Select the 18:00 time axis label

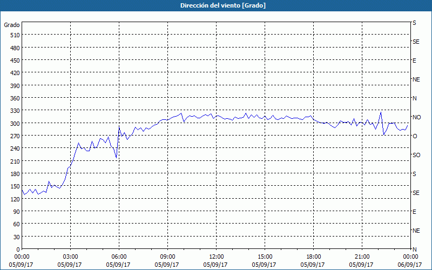[314, 257]
